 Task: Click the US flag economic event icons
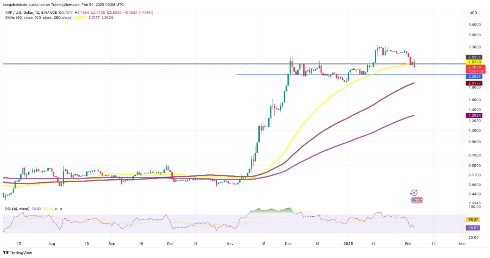coord(416,200)
